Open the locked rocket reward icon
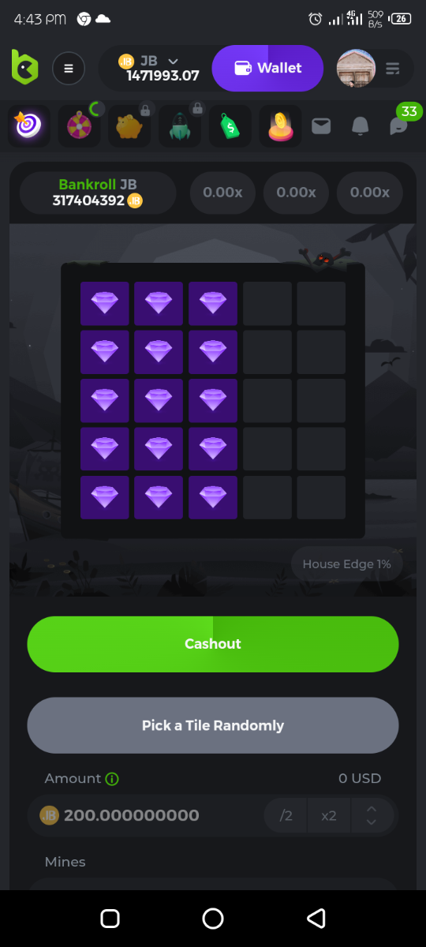This screenshot has width=426, height=947. 179,126
